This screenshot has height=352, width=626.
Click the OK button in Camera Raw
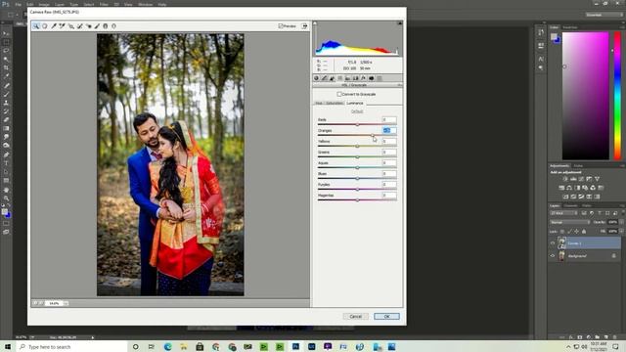tap(386, 317)
